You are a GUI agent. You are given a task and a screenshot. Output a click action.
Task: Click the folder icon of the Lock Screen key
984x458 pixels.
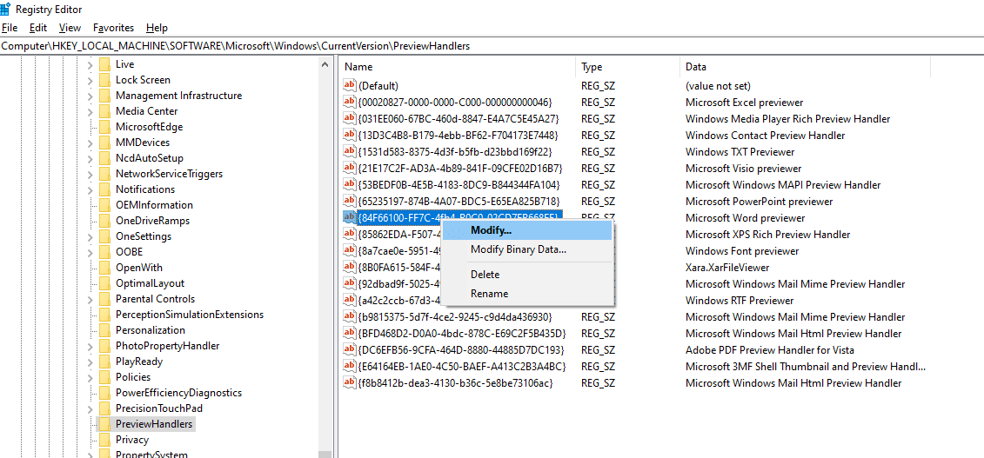[x=104, y=80]
